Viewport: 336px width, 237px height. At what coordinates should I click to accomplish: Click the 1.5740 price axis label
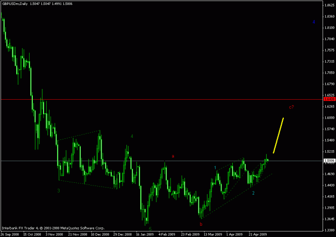pos(330,129)
